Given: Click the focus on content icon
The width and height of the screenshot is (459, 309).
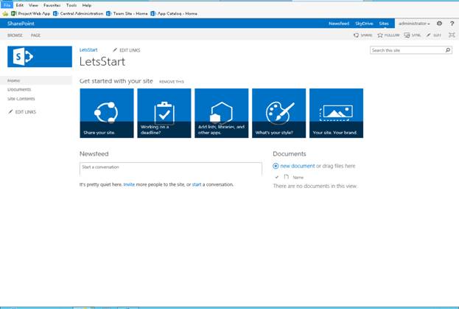Looking at the screenshot, I should (x=452, y=35).
